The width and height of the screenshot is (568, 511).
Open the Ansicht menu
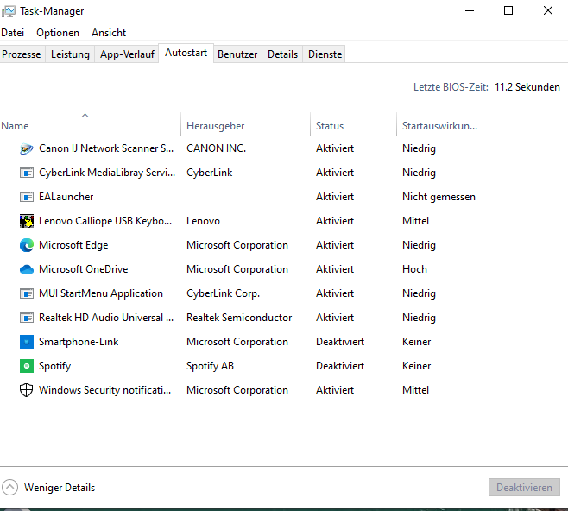click(109, 33)
